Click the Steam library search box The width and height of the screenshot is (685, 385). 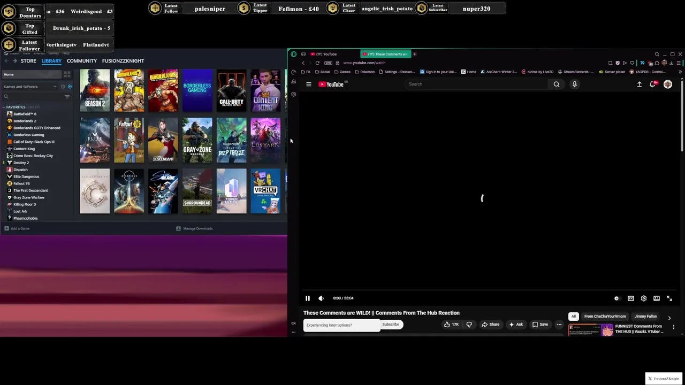point(32,97)
